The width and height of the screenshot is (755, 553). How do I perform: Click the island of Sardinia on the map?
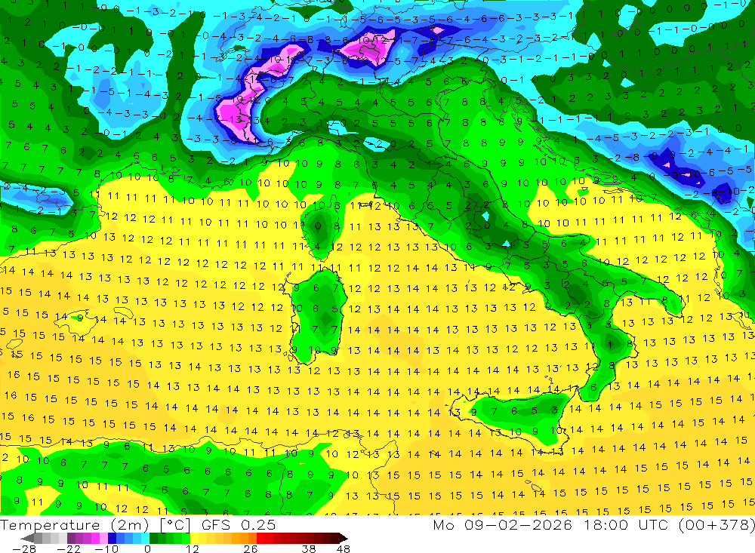coord(316,317)
